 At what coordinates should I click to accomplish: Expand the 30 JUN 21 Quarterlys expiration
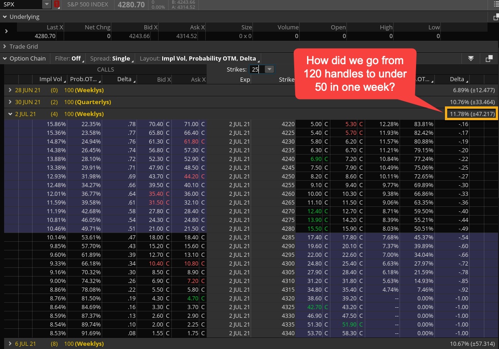[11, 102]
